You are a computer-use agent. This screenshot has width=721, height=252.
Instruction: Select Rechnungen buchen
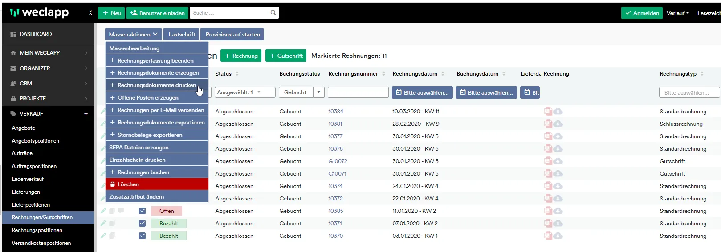(157, 172)
